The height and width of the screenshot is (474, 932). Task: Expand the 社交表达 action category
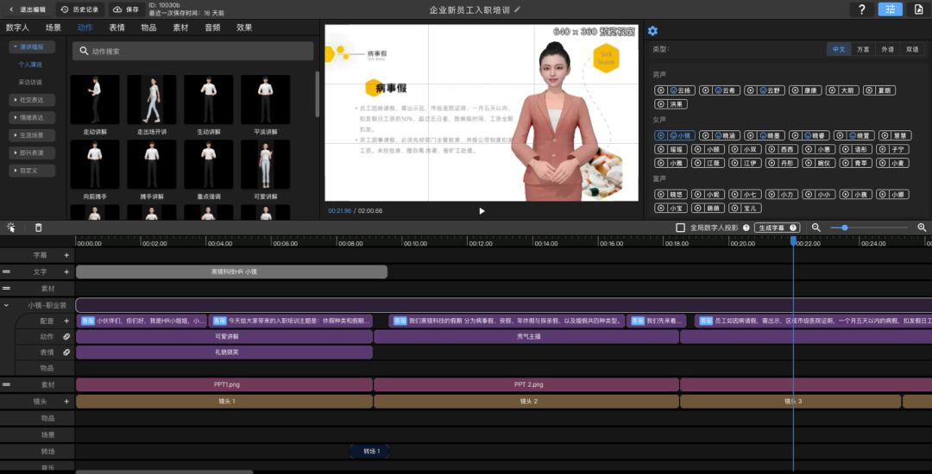pos(31,100)
